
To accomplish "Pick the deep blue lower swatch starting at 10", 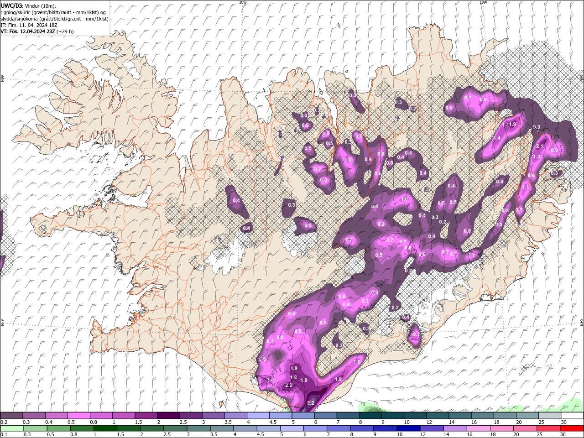I will tap(408, 428).
